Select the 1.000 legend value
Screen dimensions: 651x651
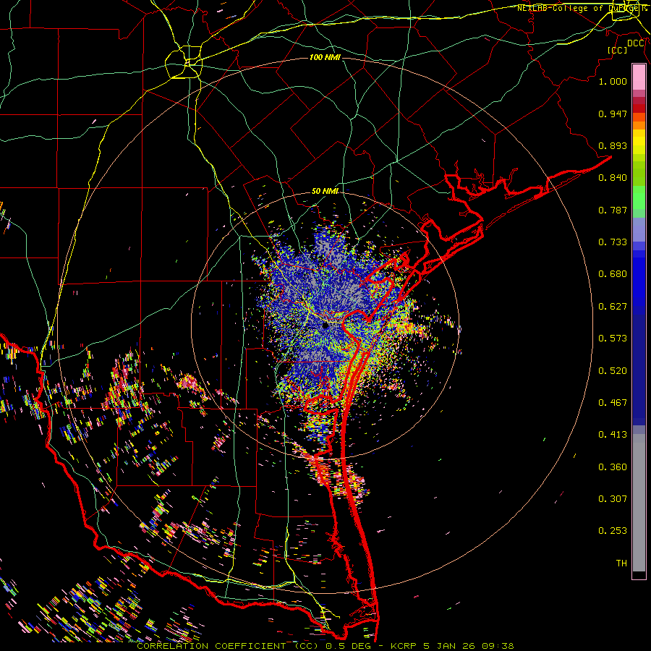[x=613, y=81]
